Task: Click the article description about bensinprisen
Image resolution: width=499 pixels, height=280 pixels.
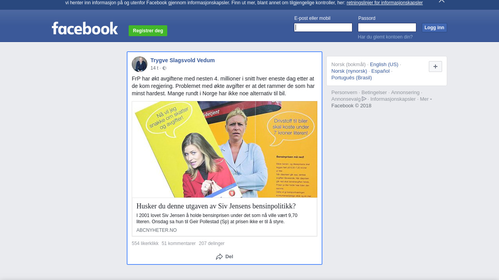Action: [217, 219]
